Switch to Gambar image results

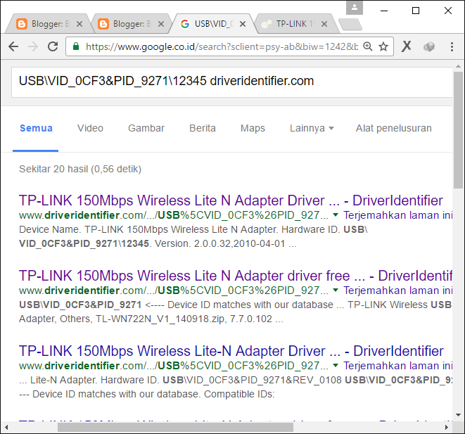tap(146, 128)
